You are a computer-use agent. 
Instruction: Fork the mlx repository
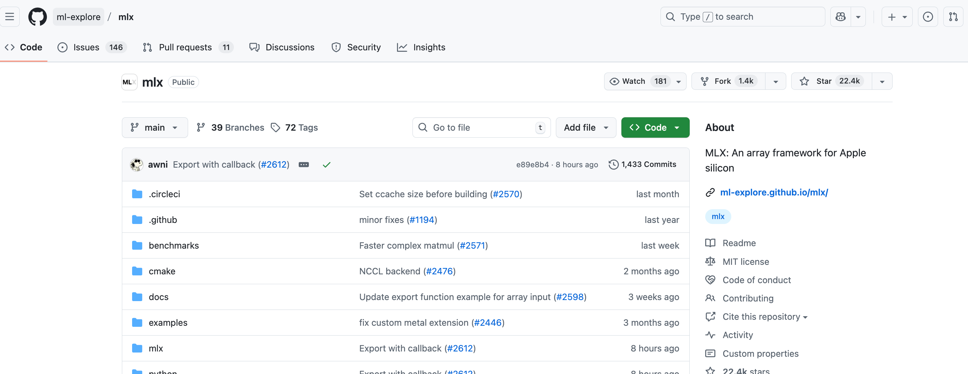(728, 81)
